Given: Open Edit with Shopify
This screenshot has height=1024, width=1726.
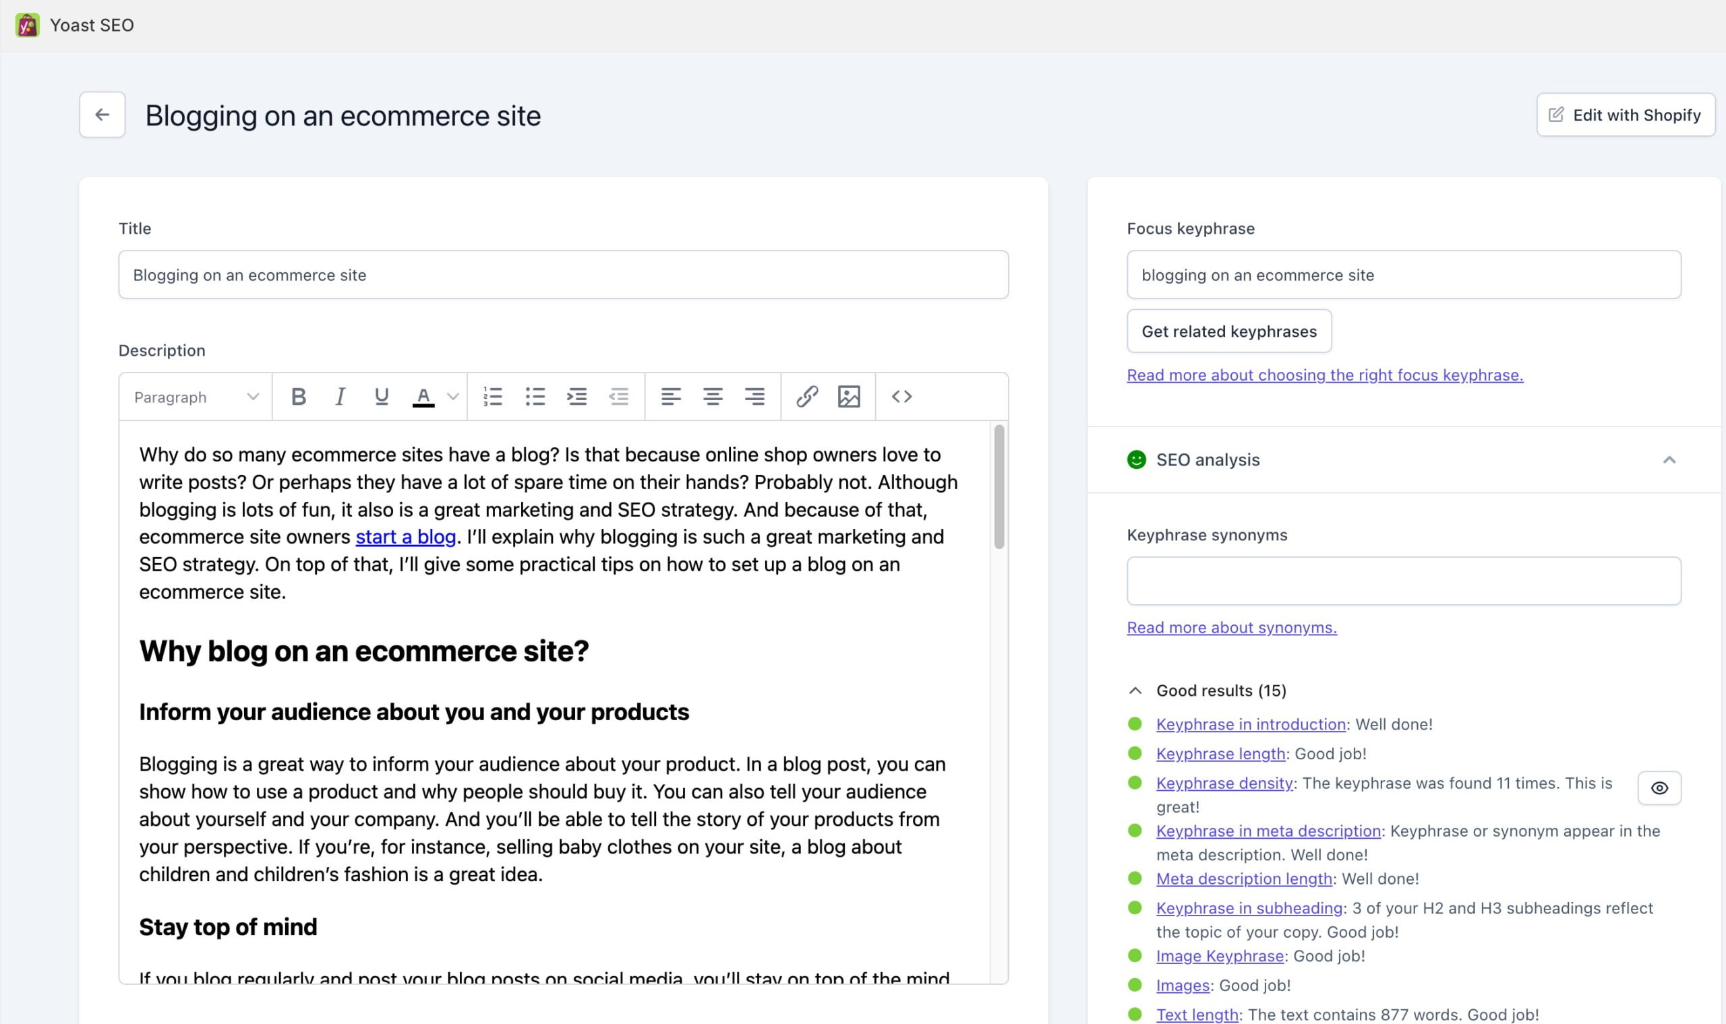Looking at the screenshot, I should tap(1625, 115).
